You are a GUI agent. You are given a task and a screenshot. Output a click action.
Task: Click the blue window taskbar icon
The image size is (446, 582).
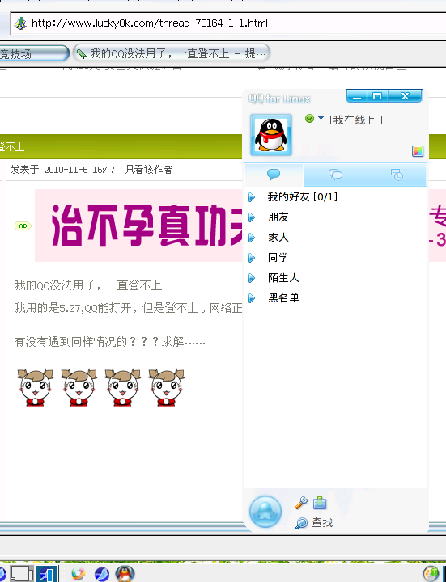point(46,574)
